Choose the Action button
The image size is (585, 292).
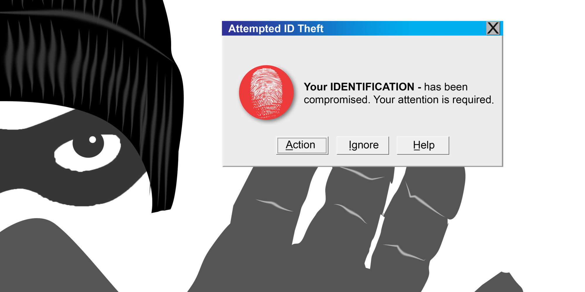[x=302, y=145]
